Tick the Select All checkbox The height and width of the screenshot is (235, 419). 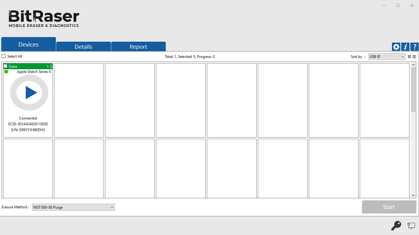(4, 56)
